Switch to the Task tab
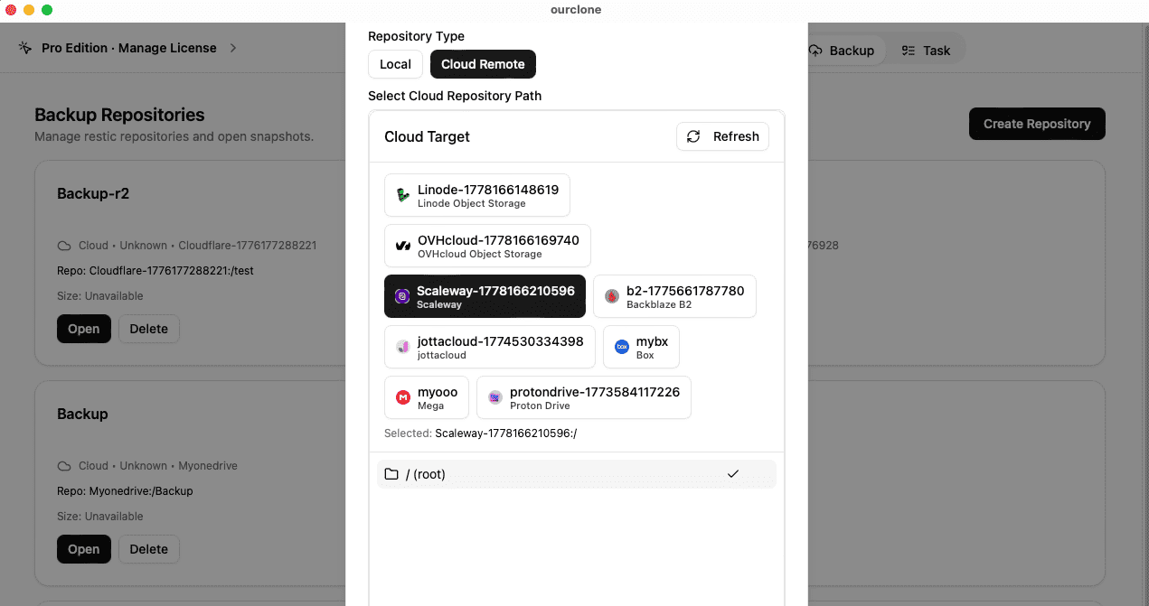The width and height of the screenshot is (1149, 606). coord(926,50)
